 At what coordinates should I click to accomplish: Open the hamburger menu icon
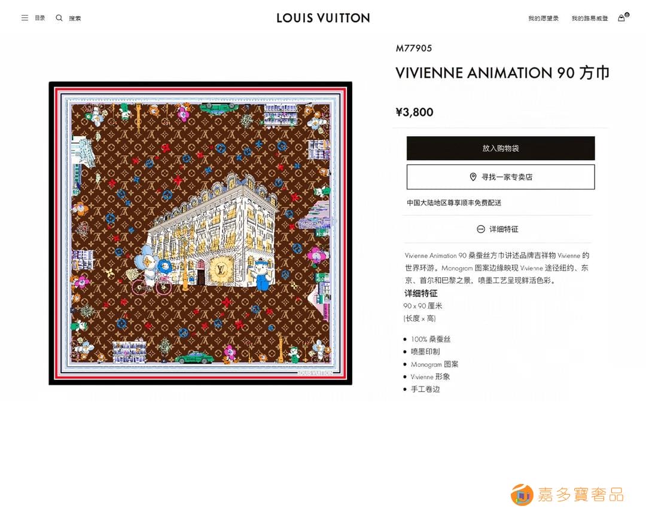tap(25, 18)
